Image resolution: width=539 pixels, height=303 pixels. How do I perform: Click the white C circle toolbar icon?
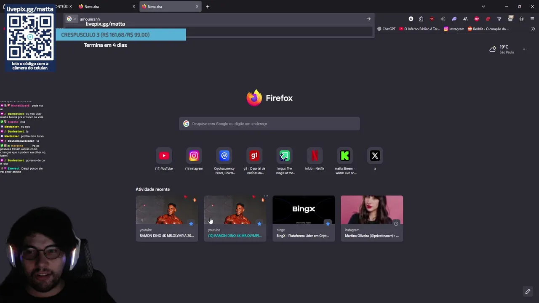click(411, 19)
